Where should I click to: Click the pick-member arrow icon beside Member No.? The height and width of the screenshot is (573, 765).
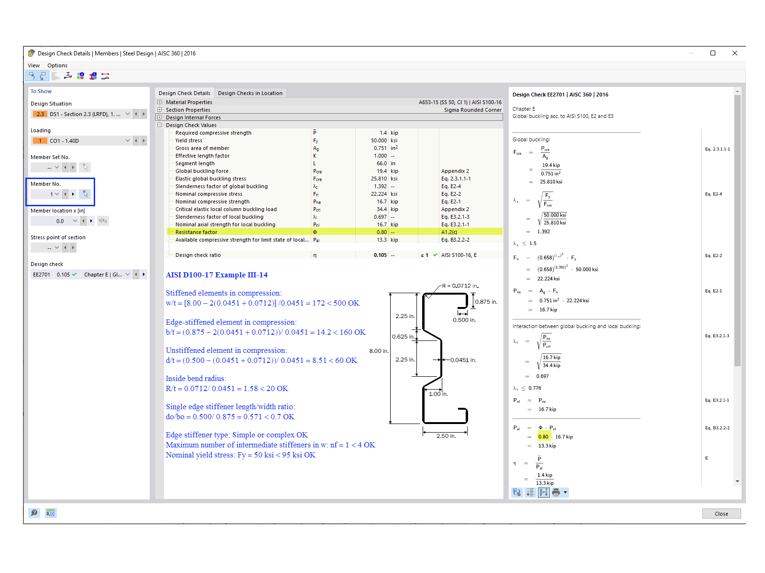click(x=85, y=194)
